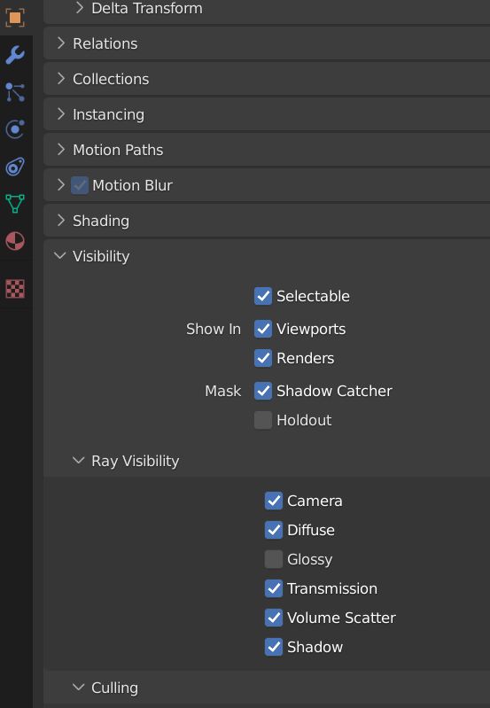490x708 pixels.
Task: Open the Material properties tab
Action: (15, 241)
